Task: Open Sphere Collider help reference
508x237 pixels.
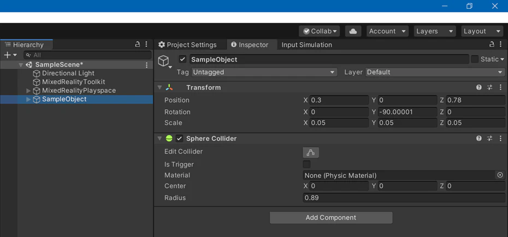Action: point(479,139)
